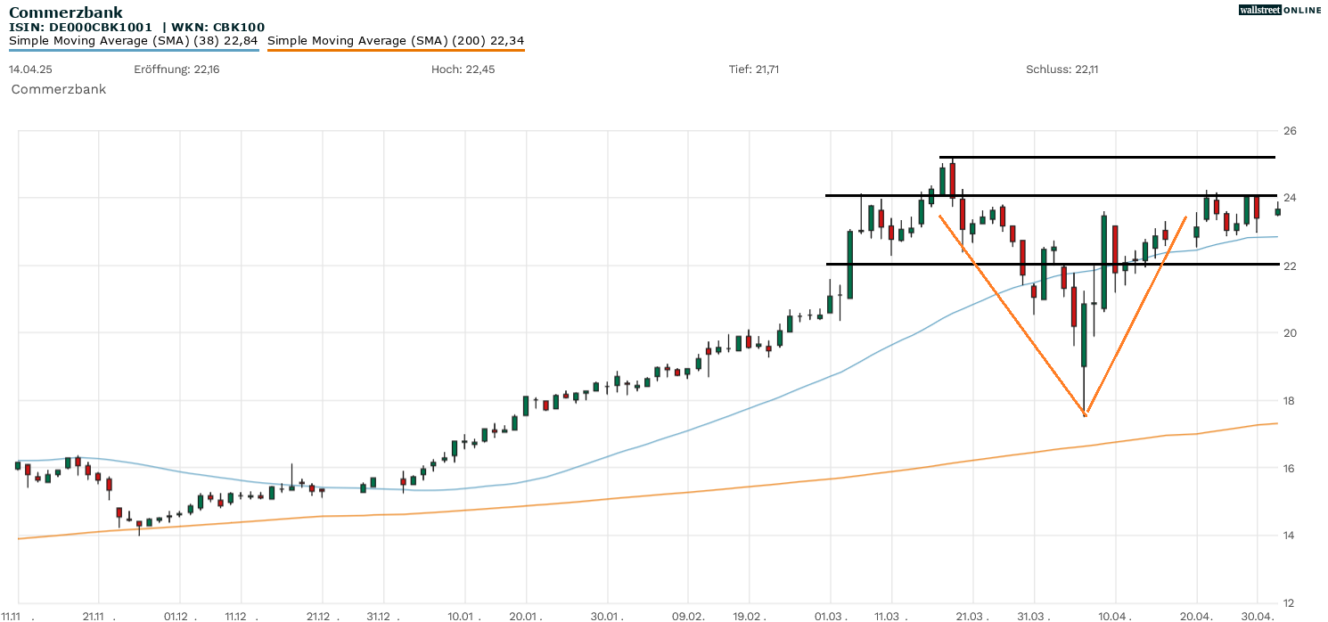Click the 10.04. date axis label
Image resolution: width=1328 pixels, height=622 pixels.
pos(1114,616)
